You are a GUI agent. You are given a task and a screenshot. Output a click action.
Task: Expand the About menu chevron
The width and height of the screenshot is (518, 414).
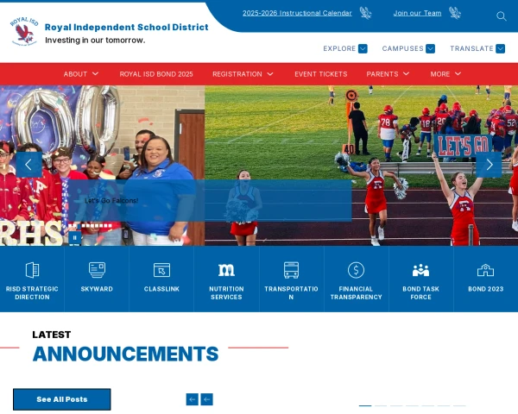click(96, 73)
